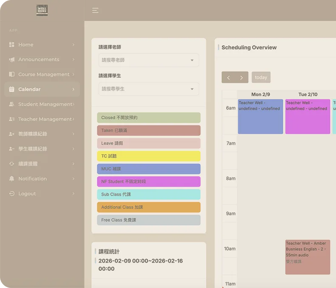Click the 10am time label
Image resolution: width=336 pixels, height=288 pixels.
(x=230, y=249)
